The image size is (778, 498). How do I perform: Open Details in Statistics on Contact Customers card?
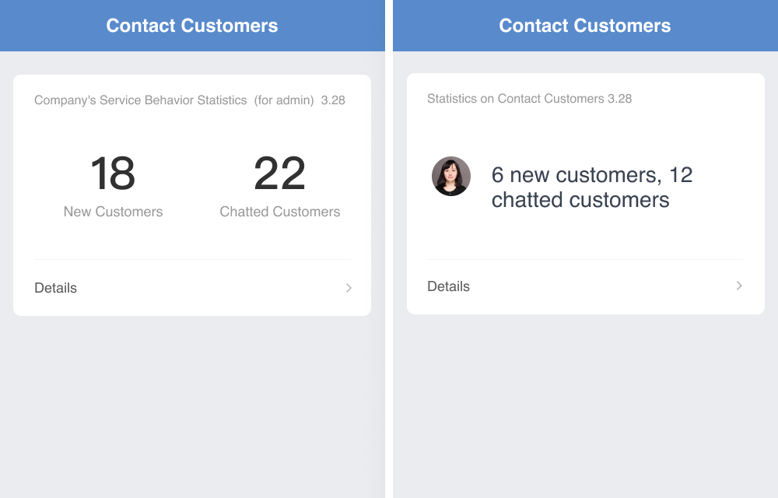586,286
